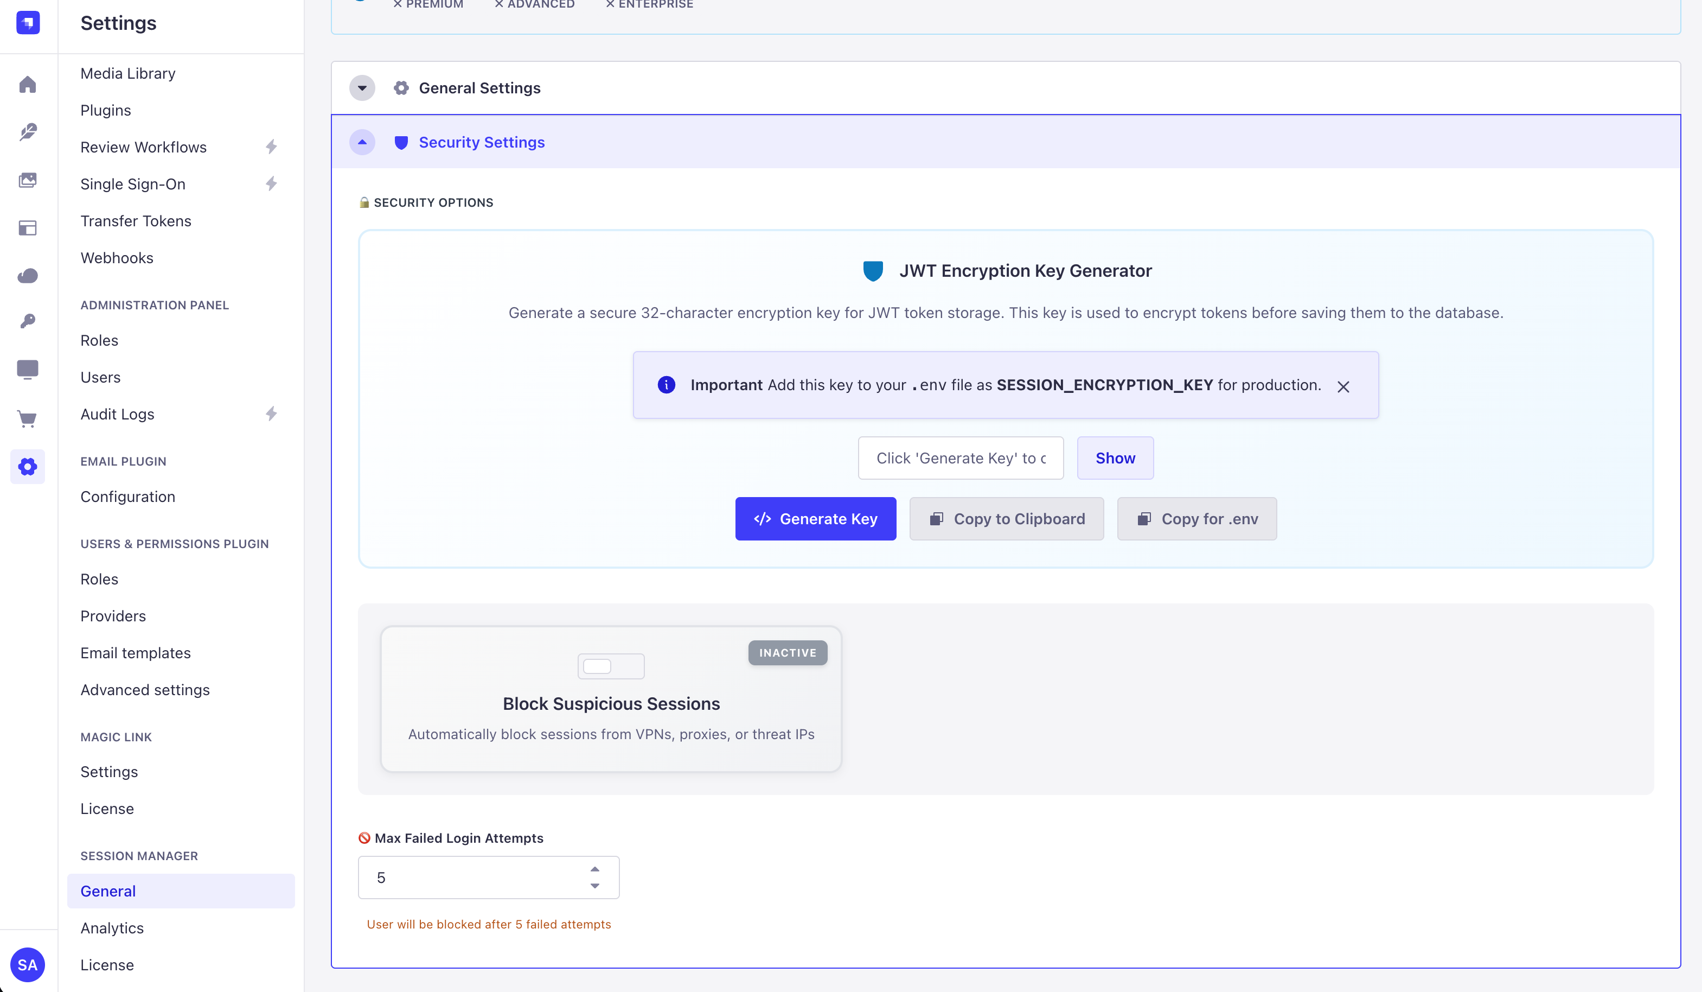The height and width of the screenshot is (992, 1702).
Task: Open Review Workflows settings
Action: click(x=143, y=147)
